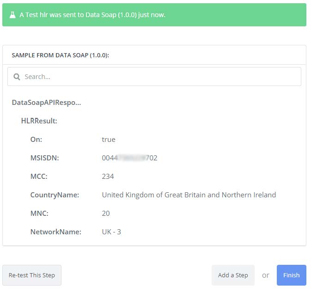Image resolution: width=311 pixels, height=293 pixels.
Task: Click the NetworkName: label
Action: 56,232
